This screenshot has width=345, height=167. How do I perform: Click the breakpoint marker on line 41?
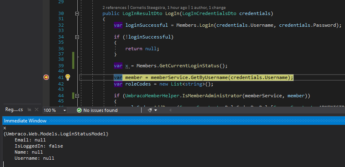pos(46,77)
